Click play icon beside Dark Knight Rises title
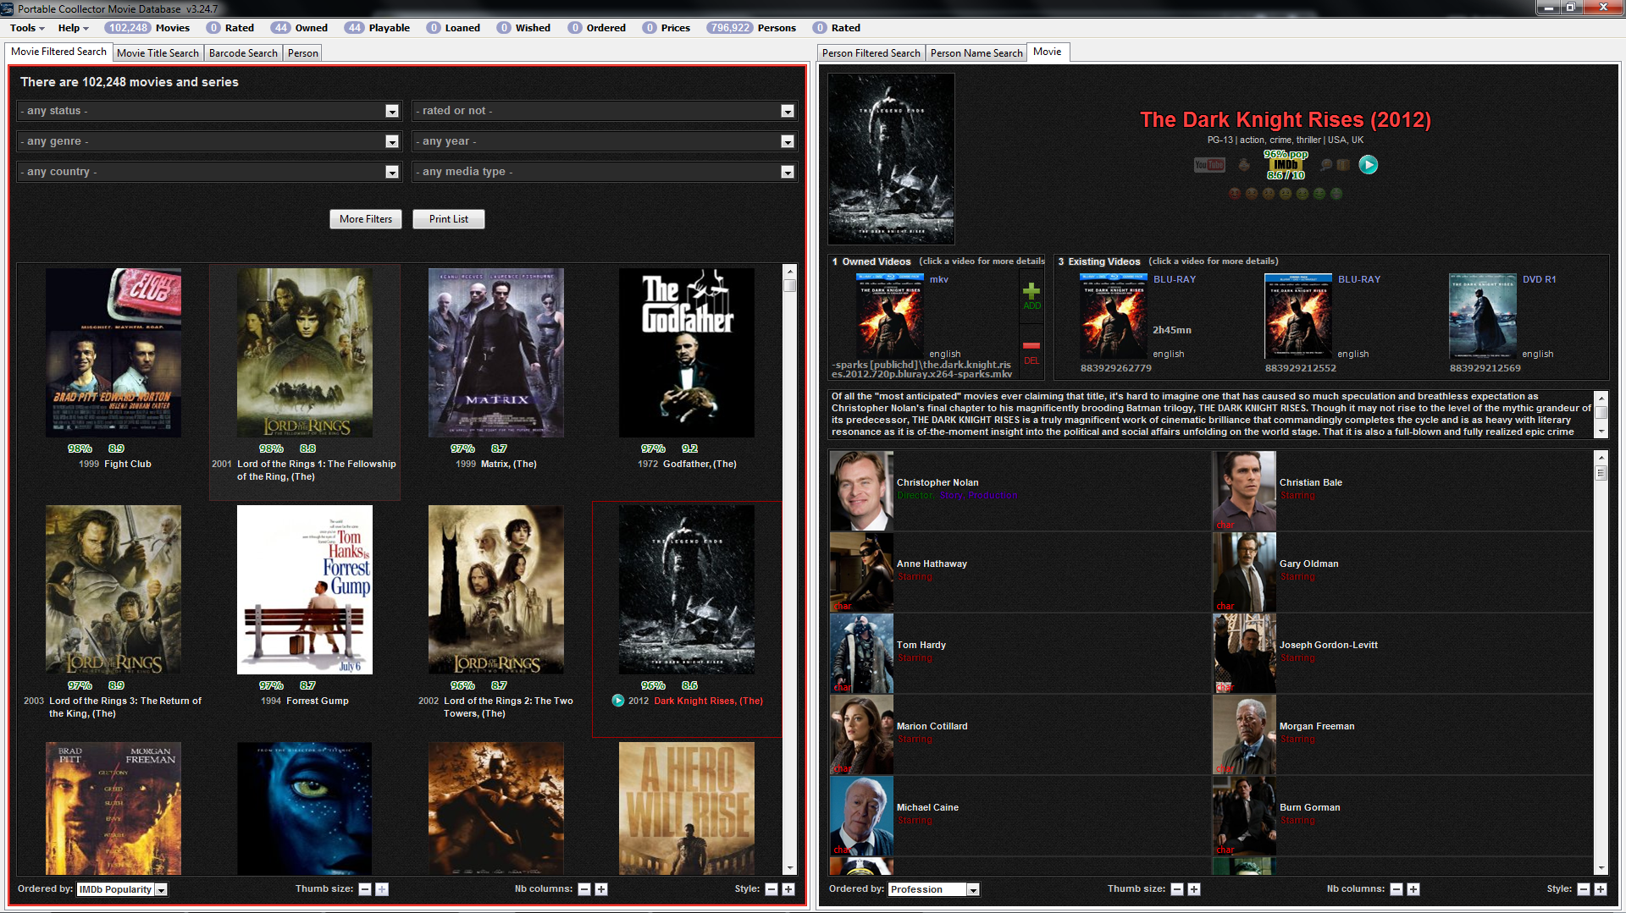The width and height of the screenshot is (1626, 913). tap(618, 701)
